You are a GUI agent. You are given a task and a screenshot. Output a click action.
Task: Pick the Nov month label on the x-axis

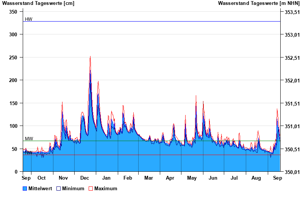63,178
